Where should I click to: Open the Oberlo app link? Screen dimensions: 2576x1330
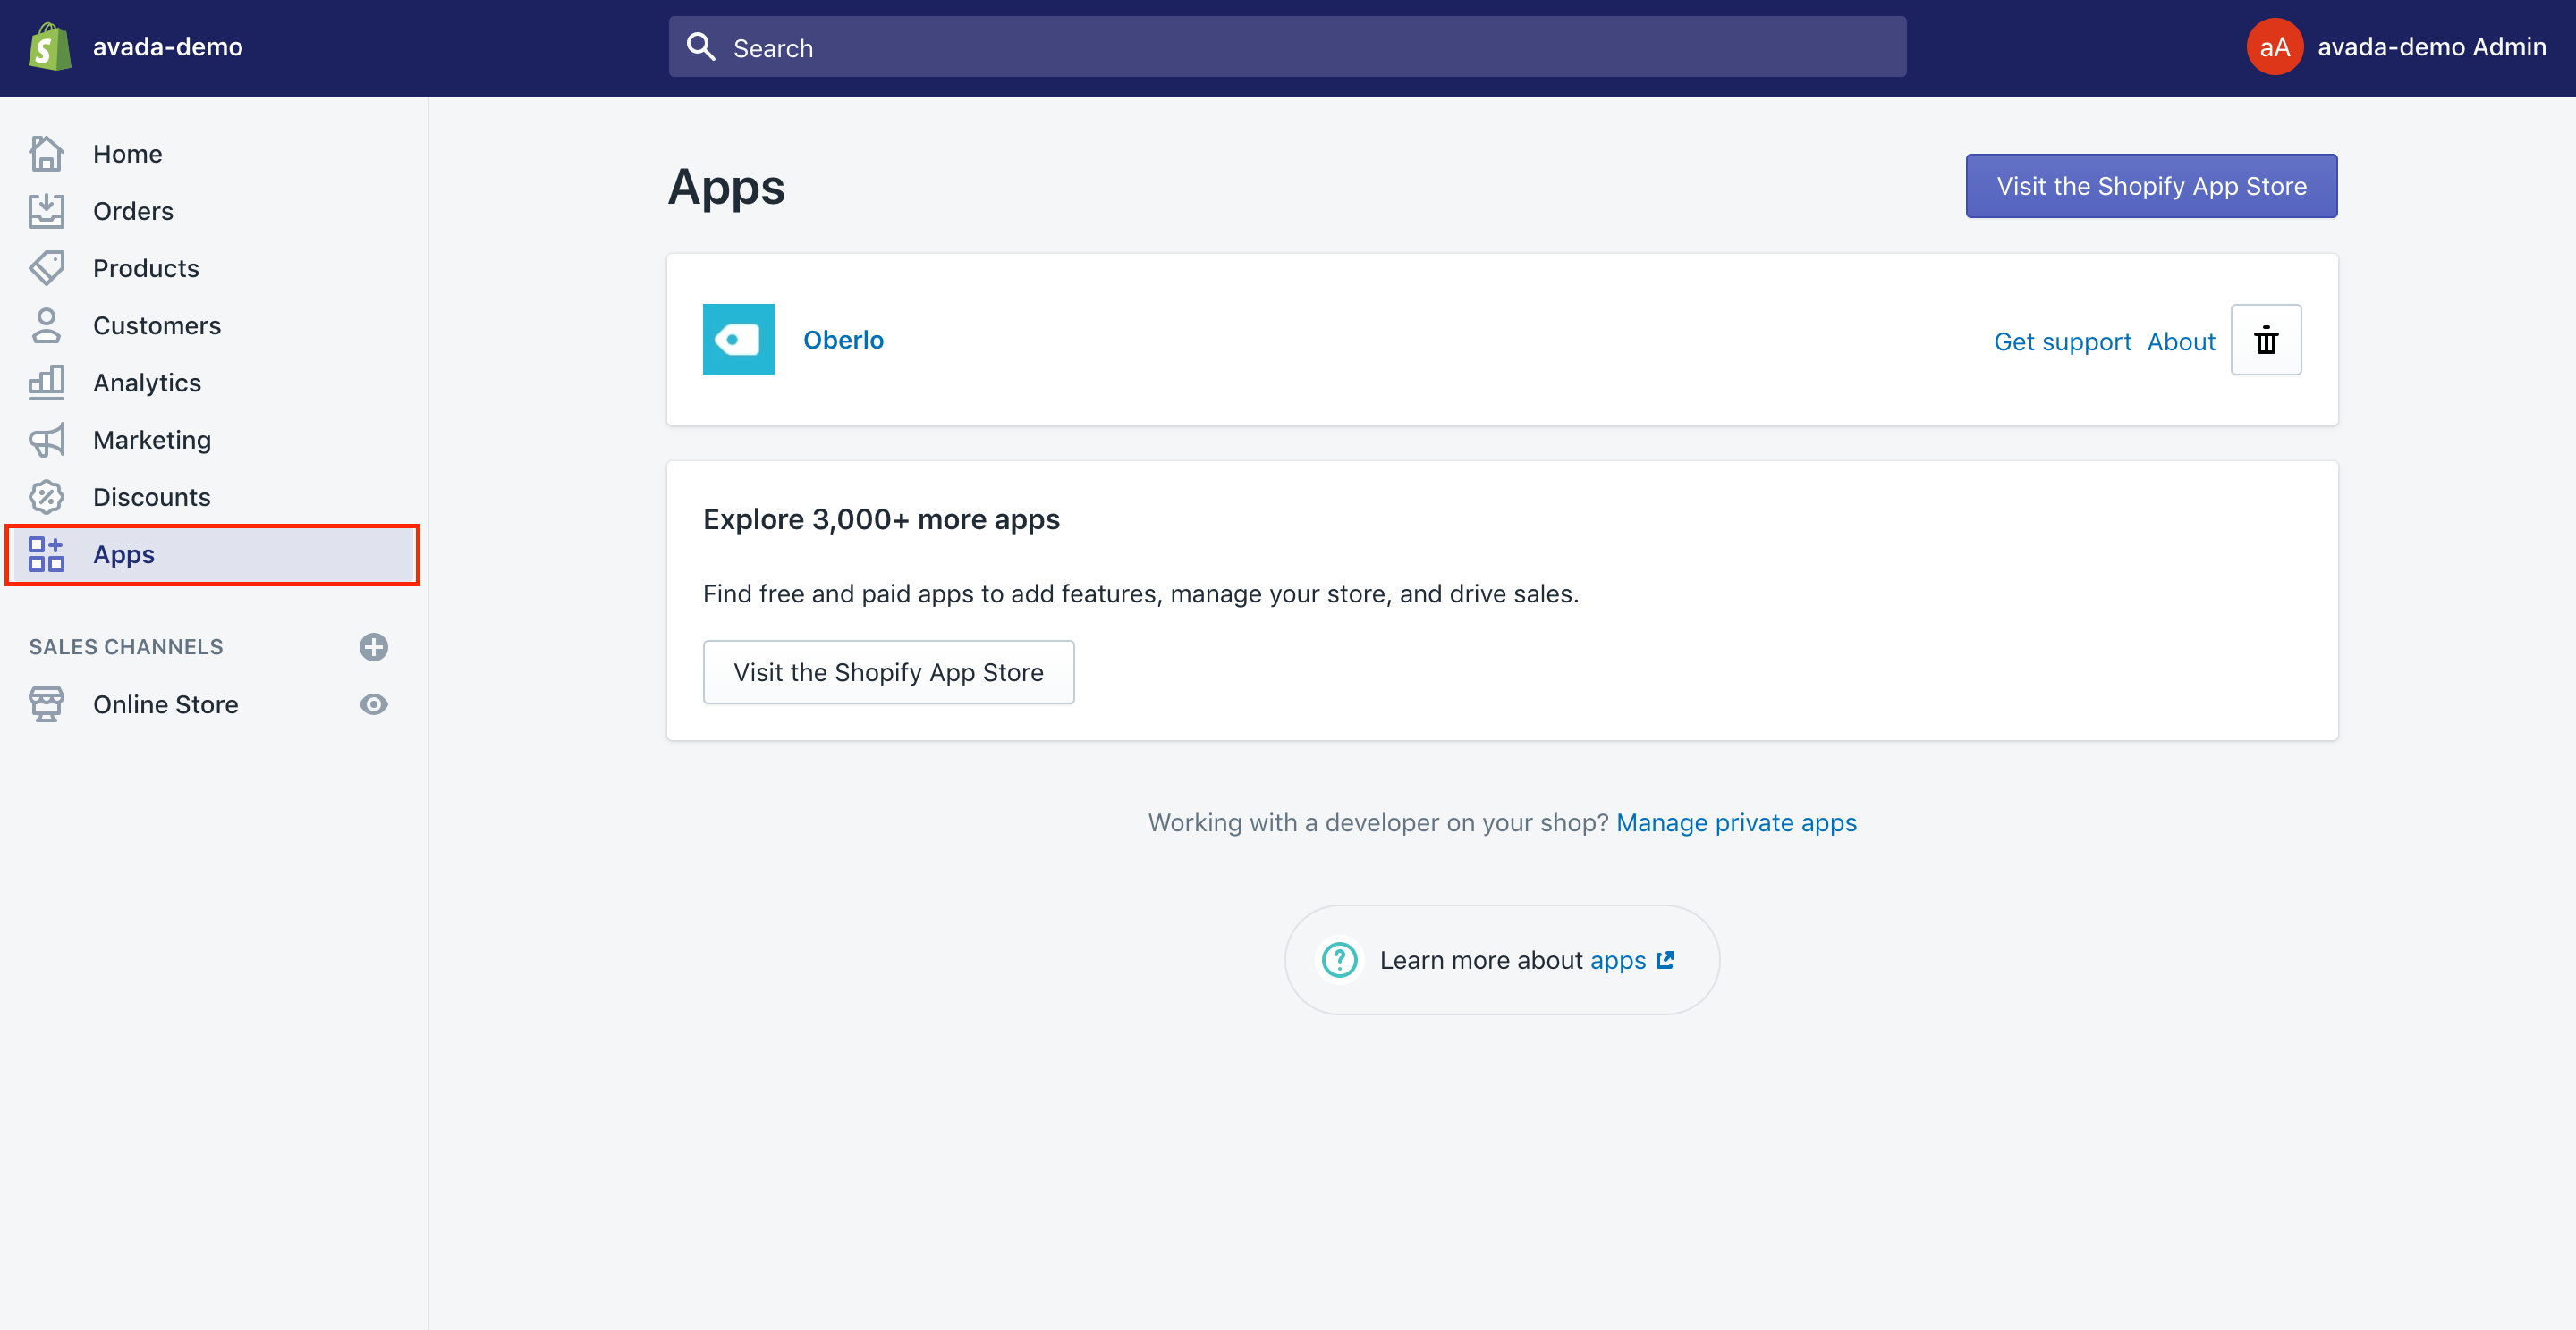click(x=843, y=340)
